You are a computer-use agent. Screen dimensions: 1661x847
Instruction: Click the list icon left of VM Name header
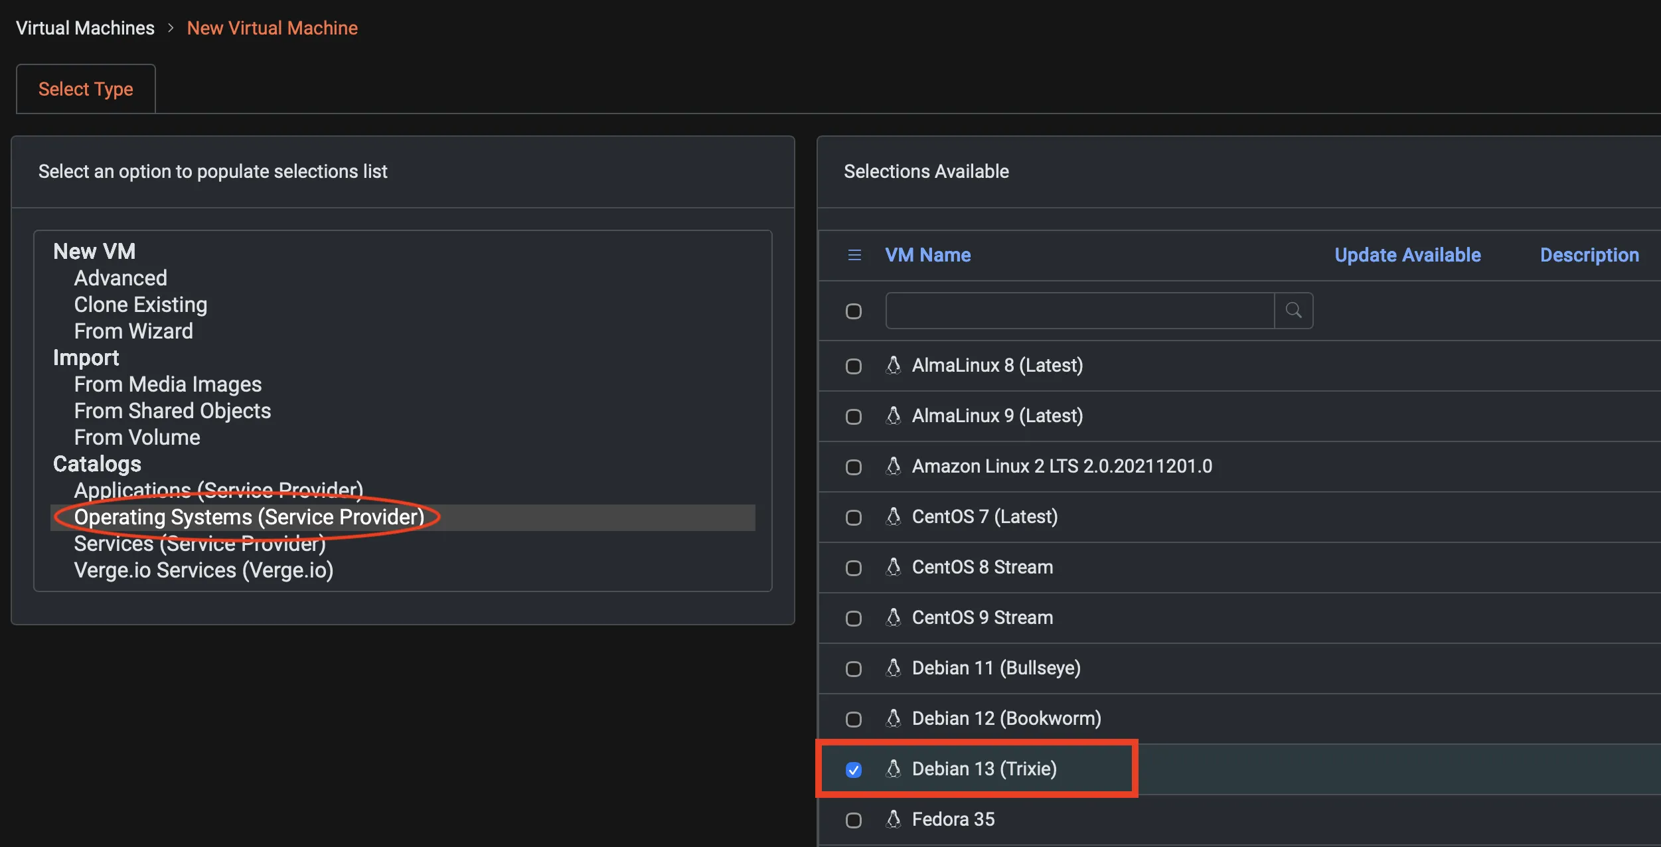click(854, 255)
